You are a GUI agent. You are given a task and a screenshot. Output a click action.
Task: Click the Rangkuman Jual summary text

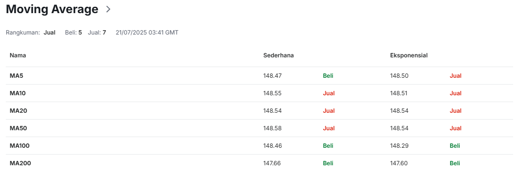click(50, 33)
